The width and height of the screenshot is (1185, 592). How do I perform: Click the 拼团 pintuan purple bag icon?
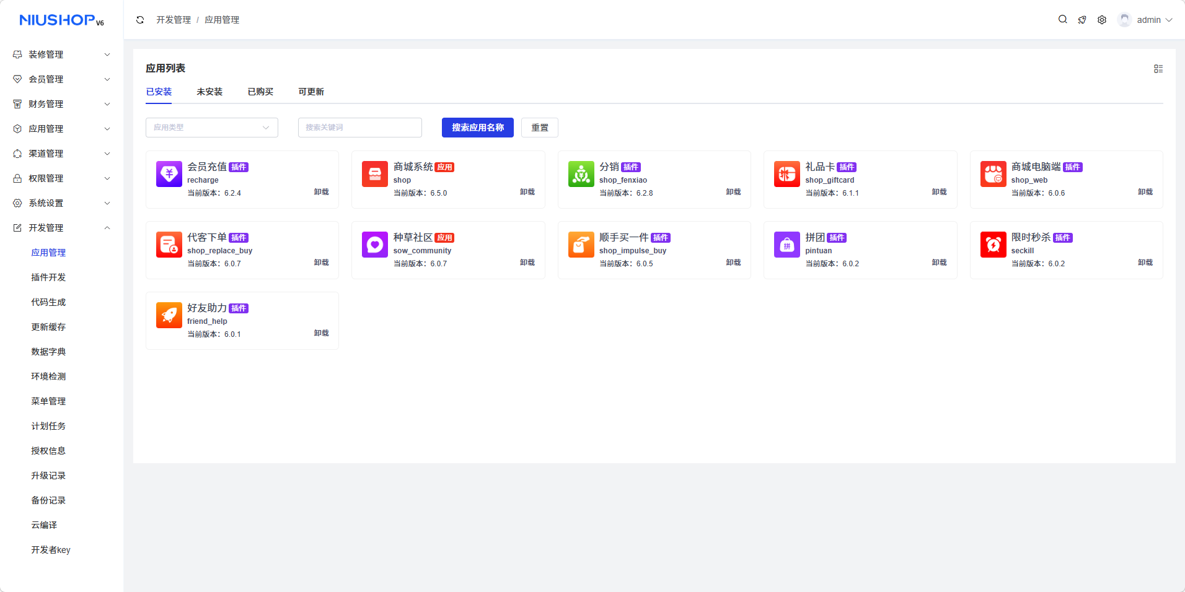pyautogui.click(x=786, y=245)
